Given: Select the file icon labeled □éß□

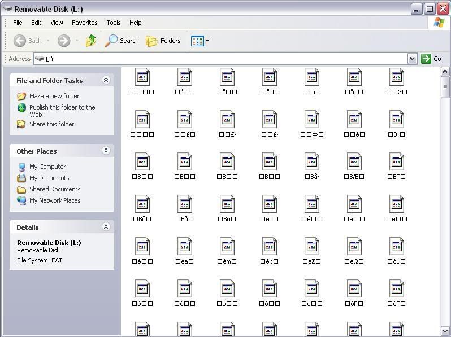Looking at the screenshot, I should click(x=269, y=246).
